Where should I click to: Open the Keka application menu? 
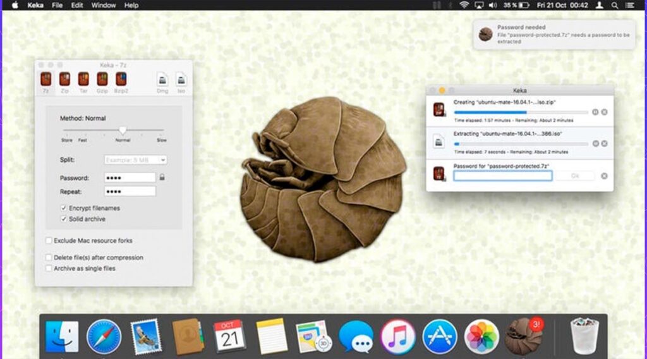point(35,5)
